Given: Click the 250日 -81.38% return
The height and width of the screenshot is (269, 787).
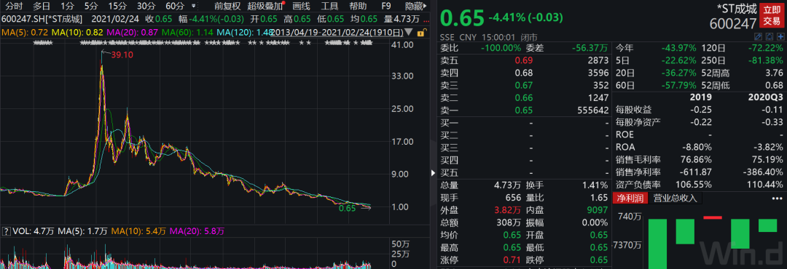Looking at the screenshot, I should (x=765, y=60).
